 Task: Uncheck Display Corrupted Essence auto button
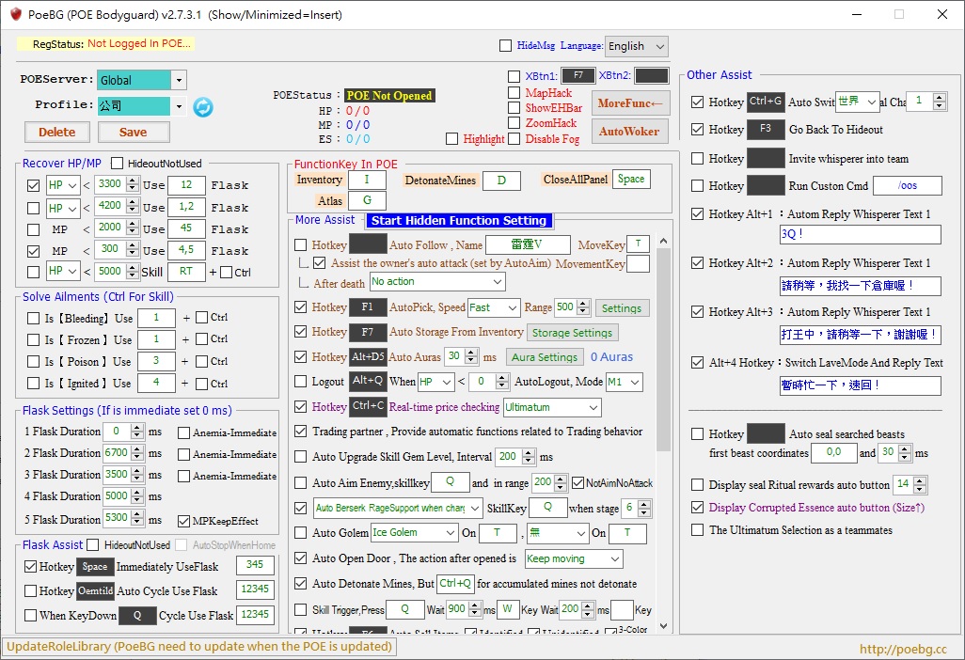point(697,508)
